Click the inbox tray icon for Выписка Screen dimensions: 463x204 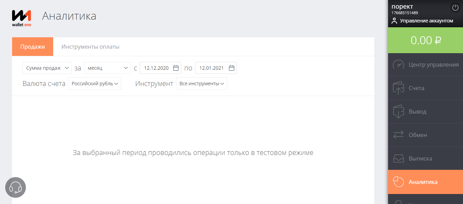(x=398, y=158)
